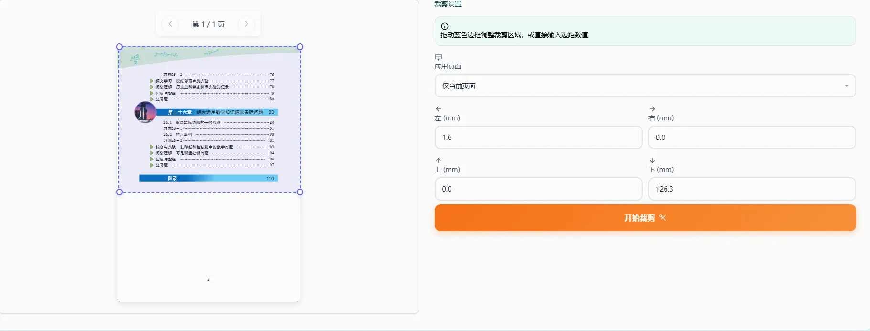Grab the top-right crop corner handle
870x331 pixels.
point(300,47)
